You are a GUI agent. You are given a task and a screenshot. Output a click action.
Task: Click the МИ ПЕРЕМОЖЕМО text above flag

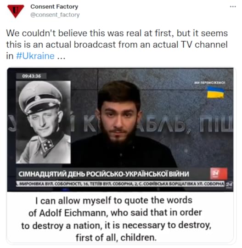pos(209,83)
